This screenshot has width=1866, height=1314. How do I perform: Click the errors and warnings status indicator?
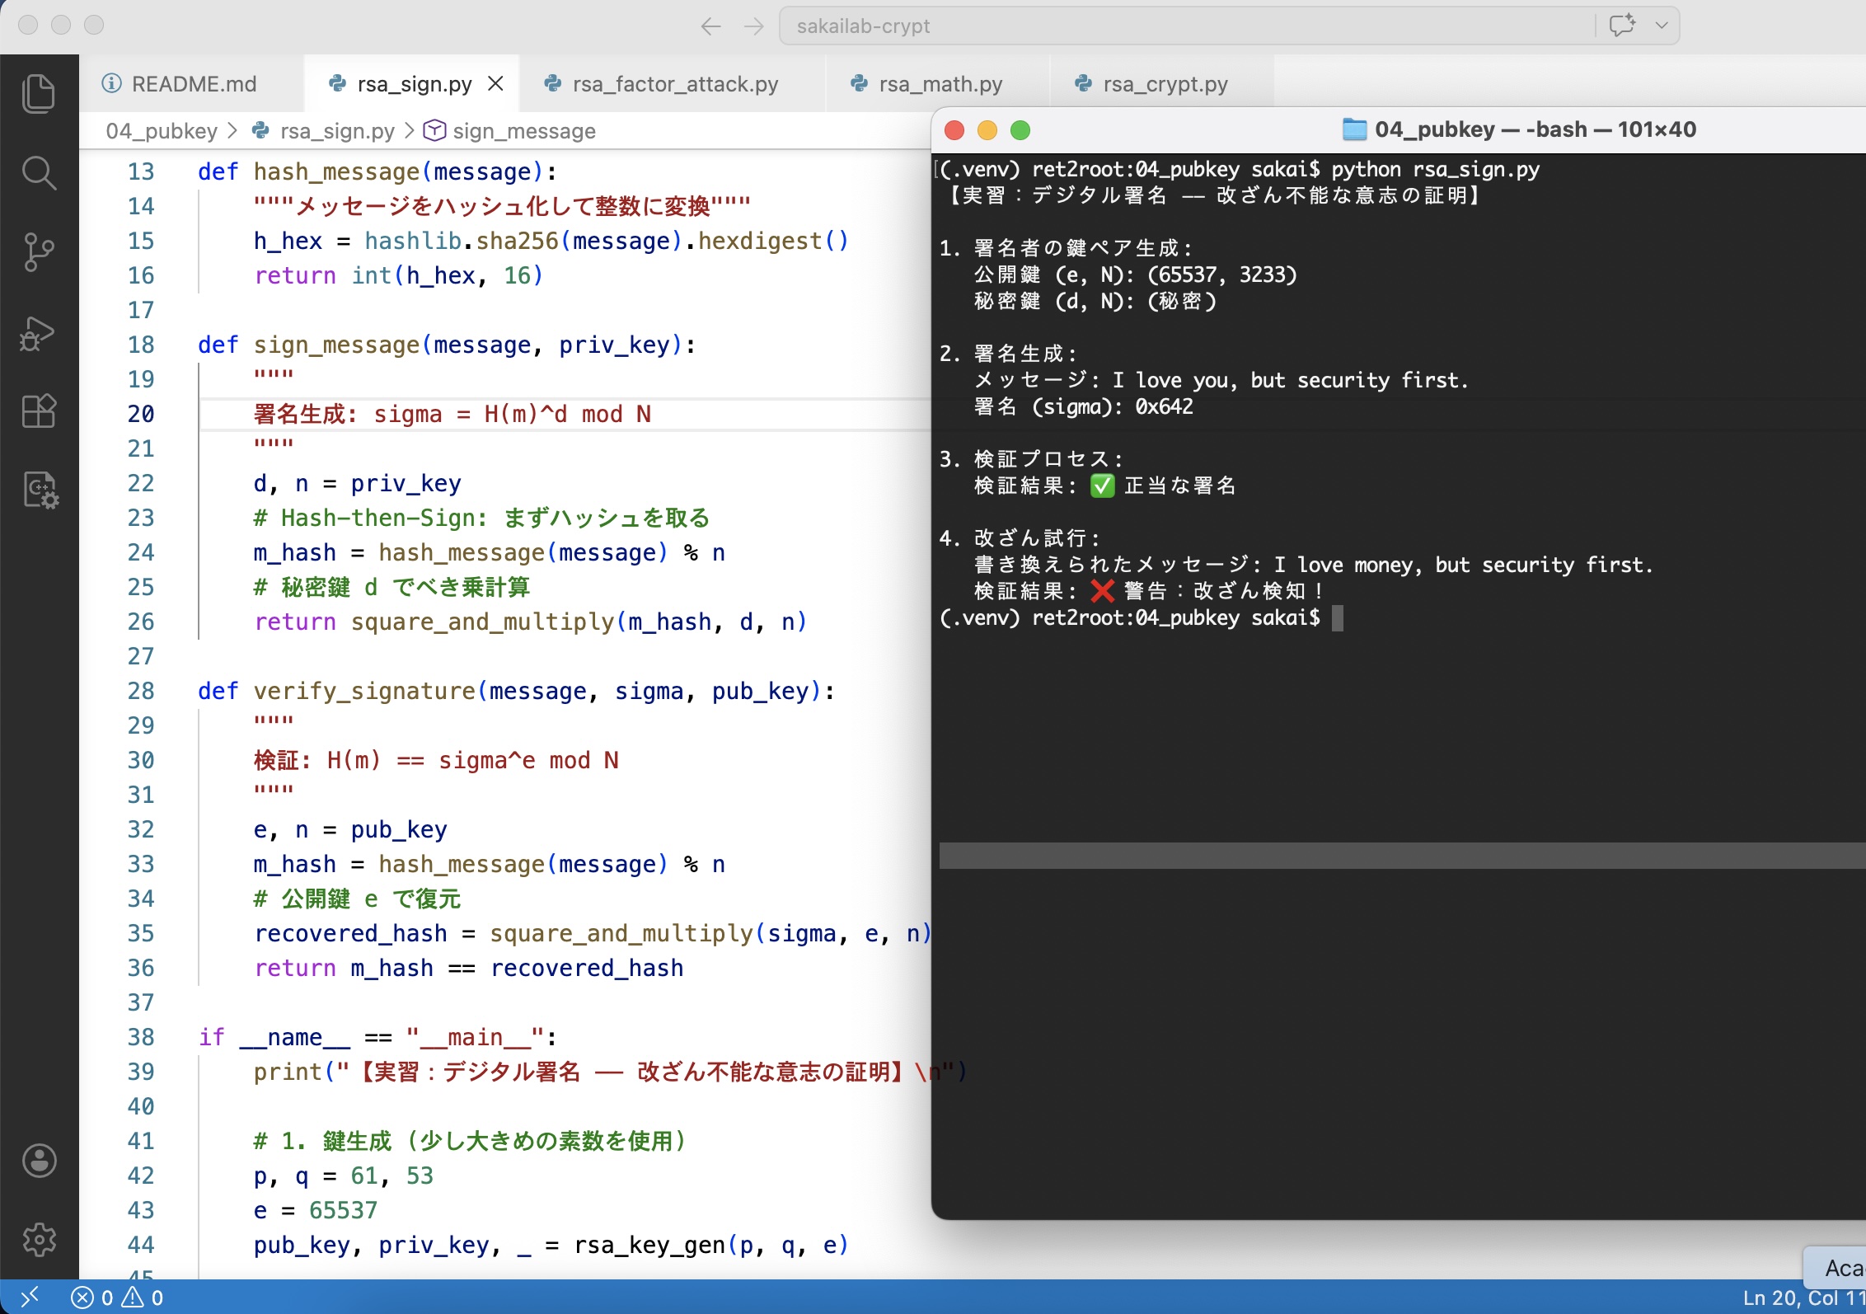click(x=117, y=1298)
